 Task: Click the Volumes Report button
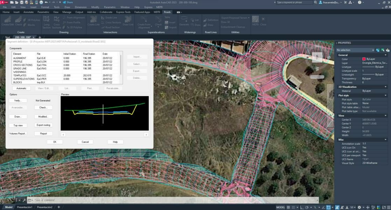18,133
